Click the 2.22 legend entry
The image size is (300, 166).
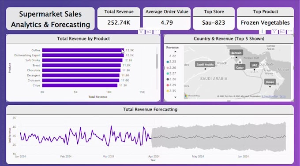[x=172, y=56]
